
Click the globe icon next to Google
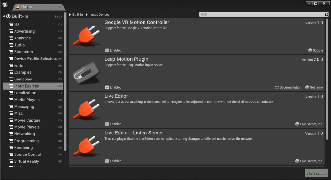[x=310, y=50]
